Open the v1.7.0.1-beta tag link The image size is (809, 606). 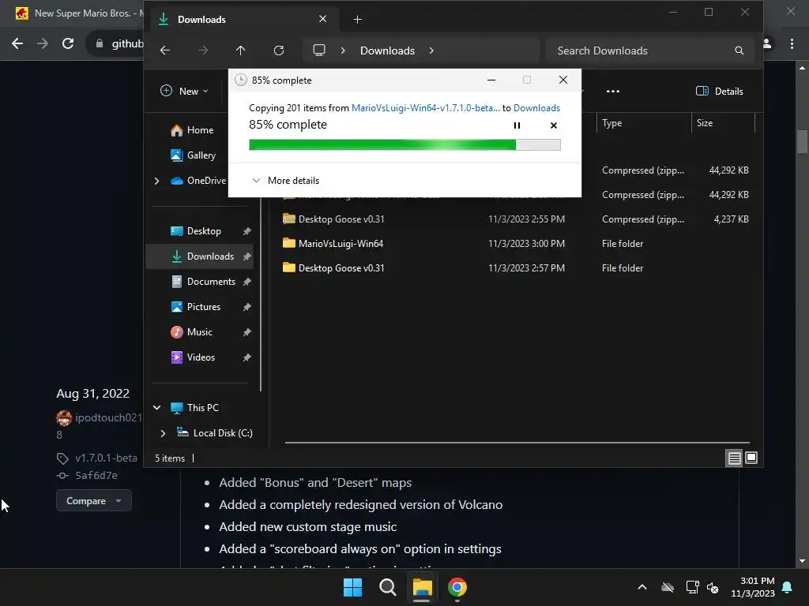click(106, 458)
